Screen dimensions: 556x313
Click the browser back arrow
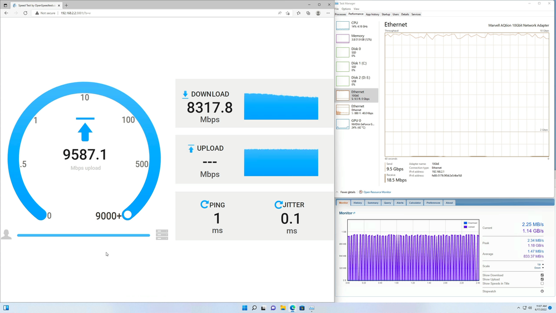pos(6,13)
